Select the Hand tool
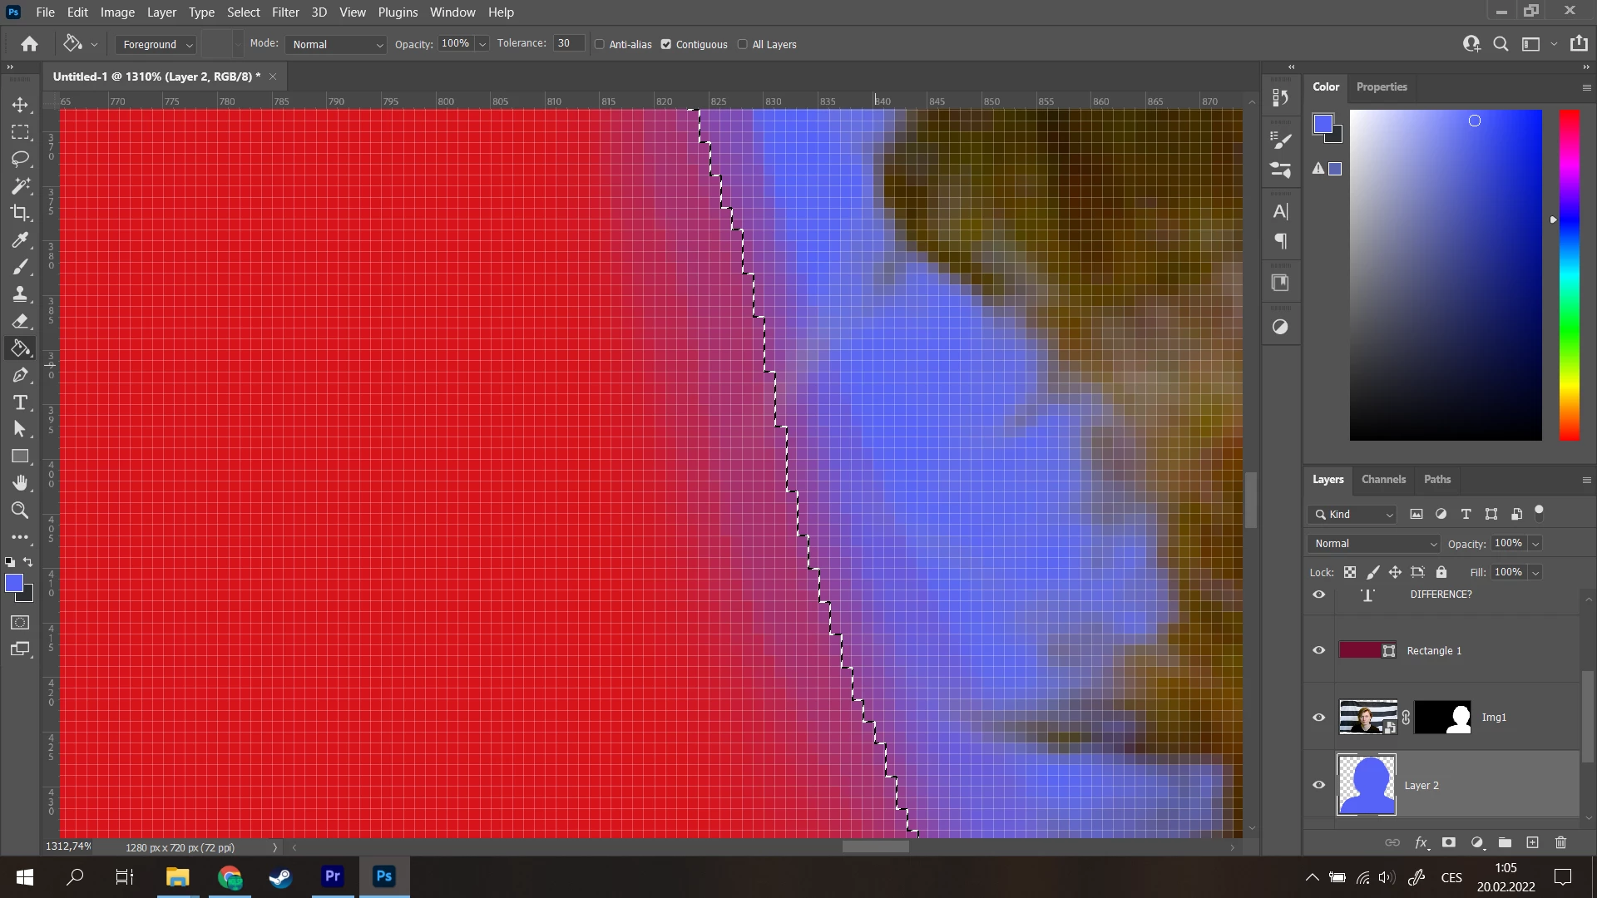Screen dimensions: 1597x898 [21, 483]
